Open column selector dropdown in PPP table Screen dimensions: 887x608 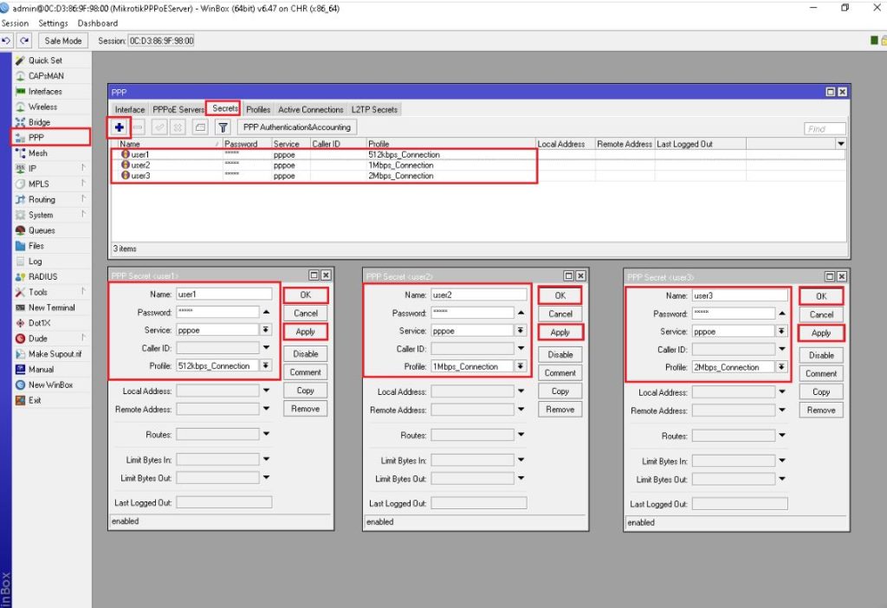(x=840, y=145)
